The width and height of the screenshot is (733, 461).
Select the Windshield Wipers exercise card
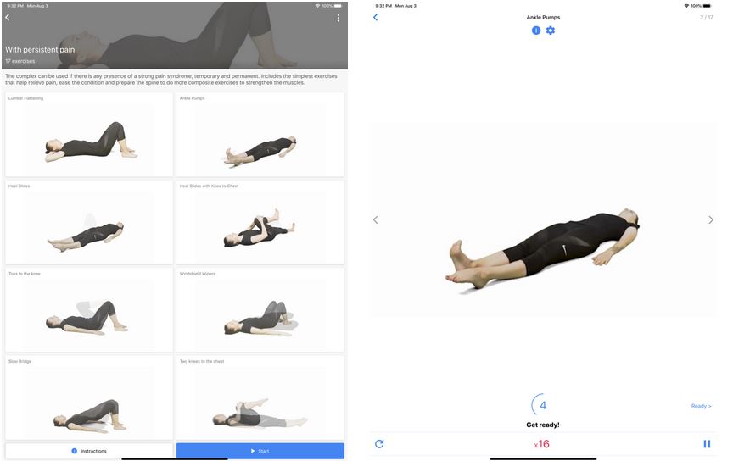(260, 309)
